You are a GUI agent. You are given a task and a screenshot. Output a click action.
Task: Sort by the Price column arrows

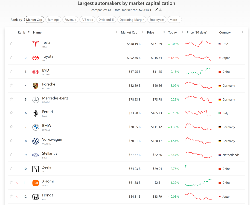[164, 32]
